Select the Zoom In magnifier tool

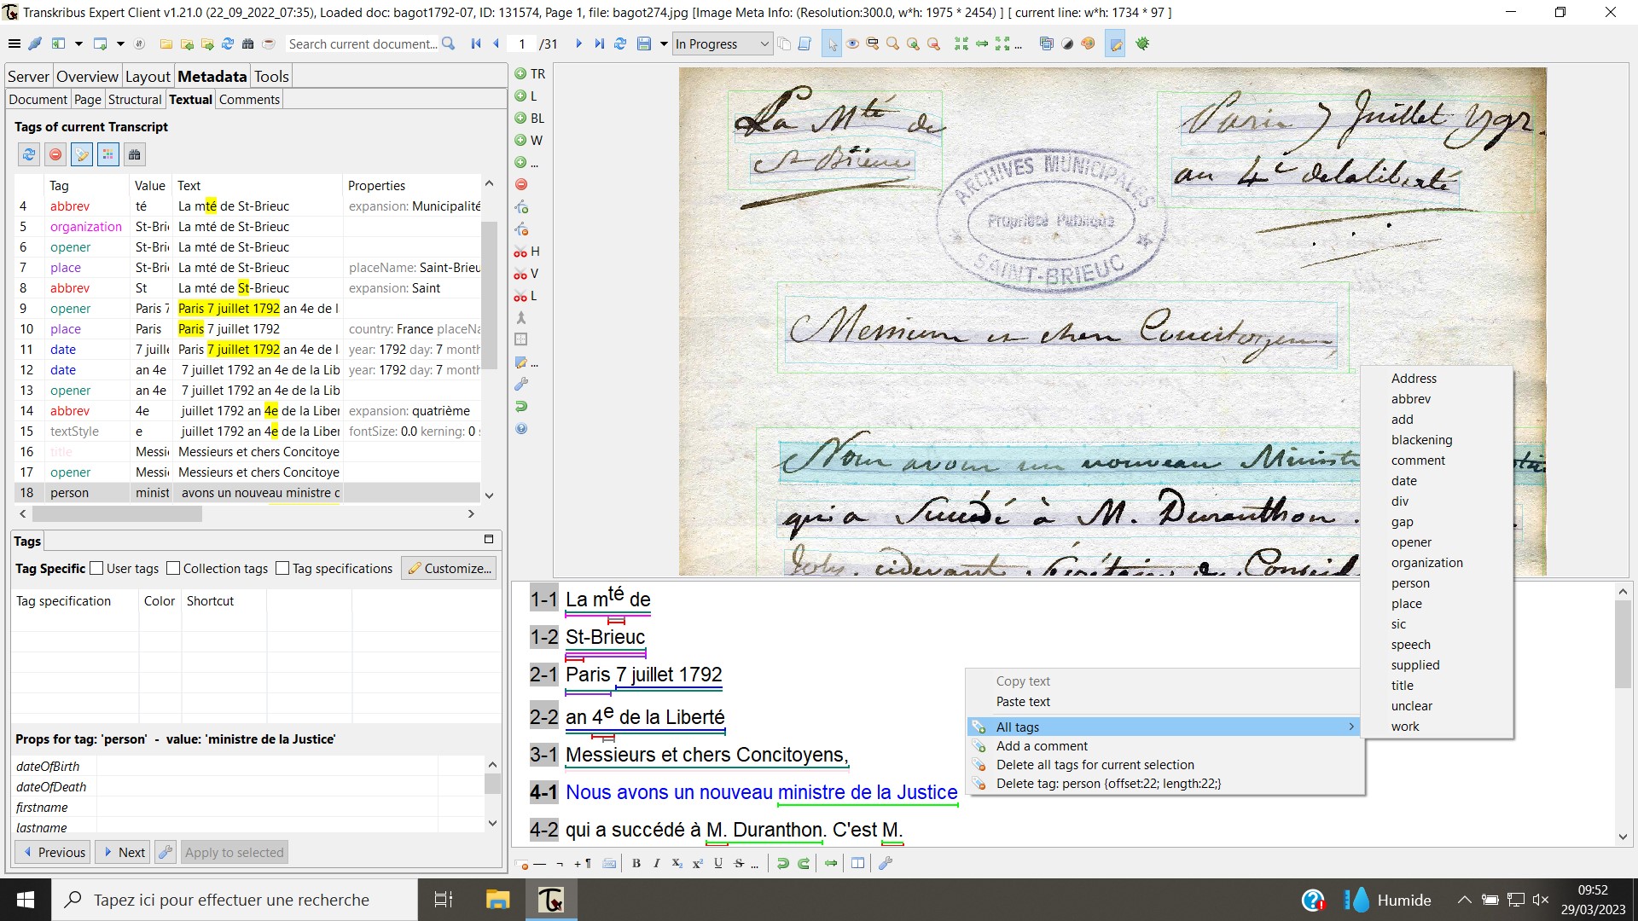pyautogui.click(x=912, y=43)
